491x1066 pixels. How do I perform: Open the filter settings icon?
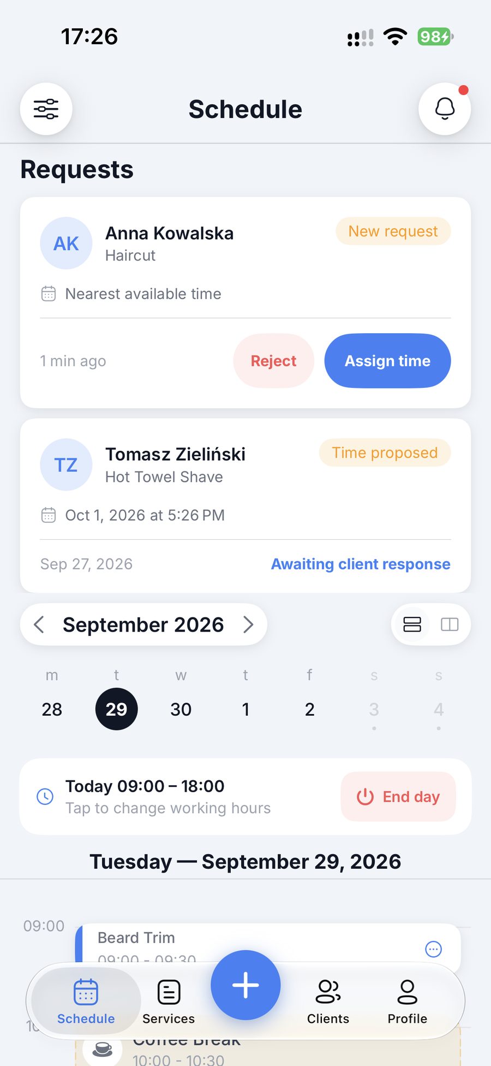[x=46, y=109]
